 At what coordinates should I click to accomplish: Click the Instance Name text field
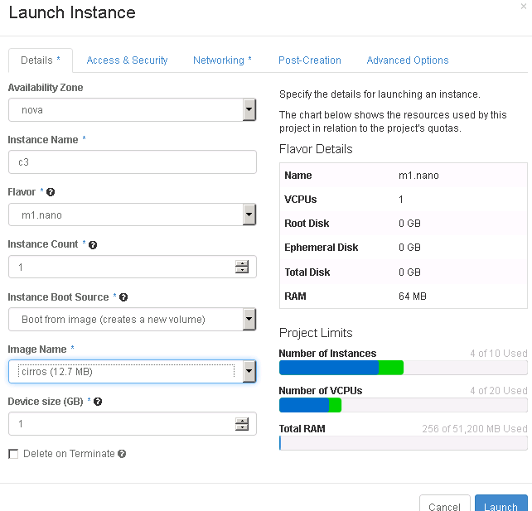(x=133, y=162)
